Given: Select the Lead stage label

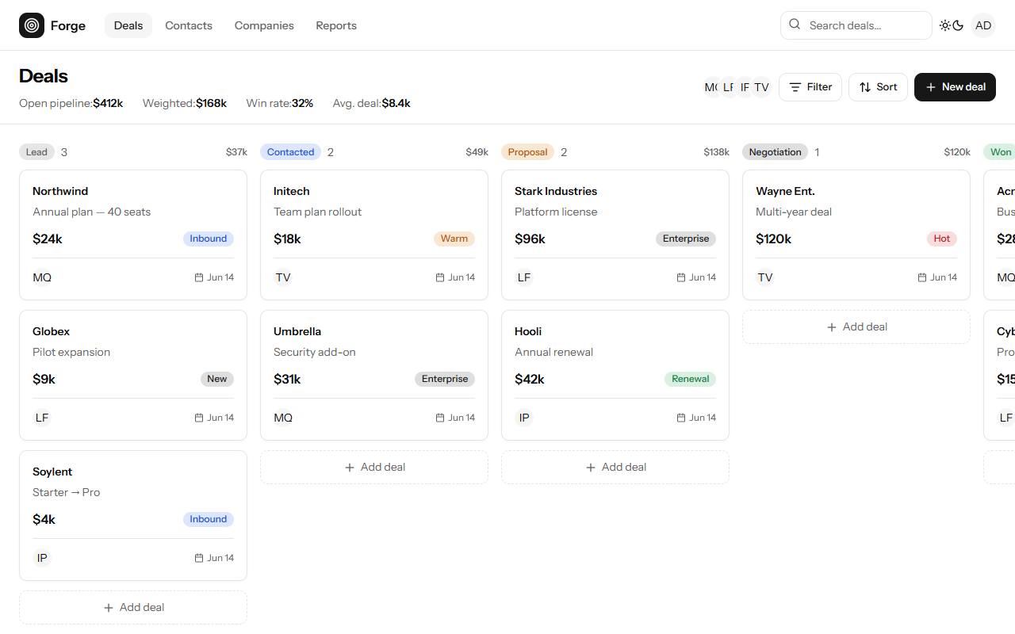Looking at the screenshot, I should point(36,152).
